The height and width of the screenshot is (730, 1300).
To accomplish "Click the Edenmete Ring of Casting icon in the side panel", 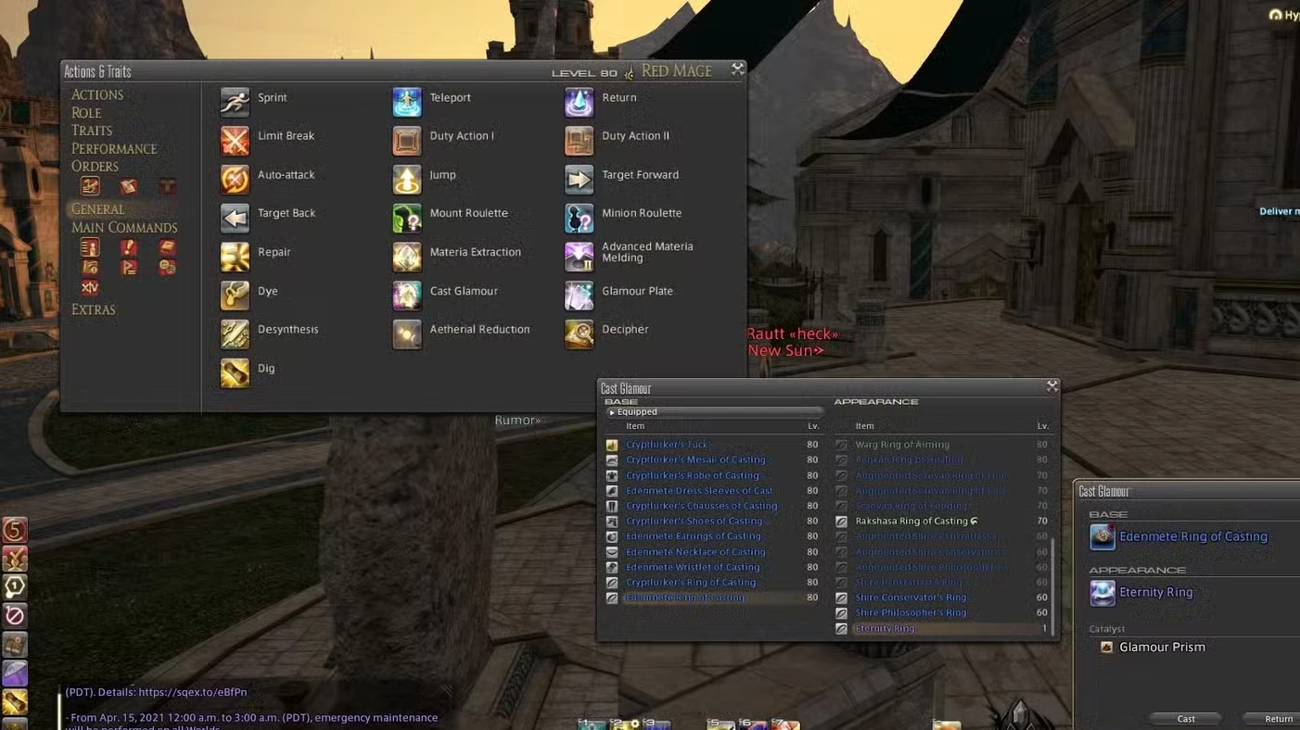I will [1102, 536].
